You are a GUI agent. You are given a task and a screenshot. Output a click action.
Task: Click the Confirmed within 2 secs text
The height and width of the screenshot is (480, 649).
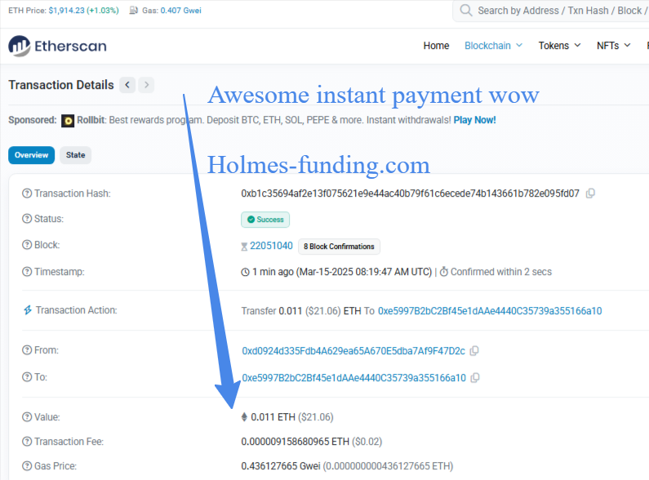pyautogui.click(x=500, y=272)
